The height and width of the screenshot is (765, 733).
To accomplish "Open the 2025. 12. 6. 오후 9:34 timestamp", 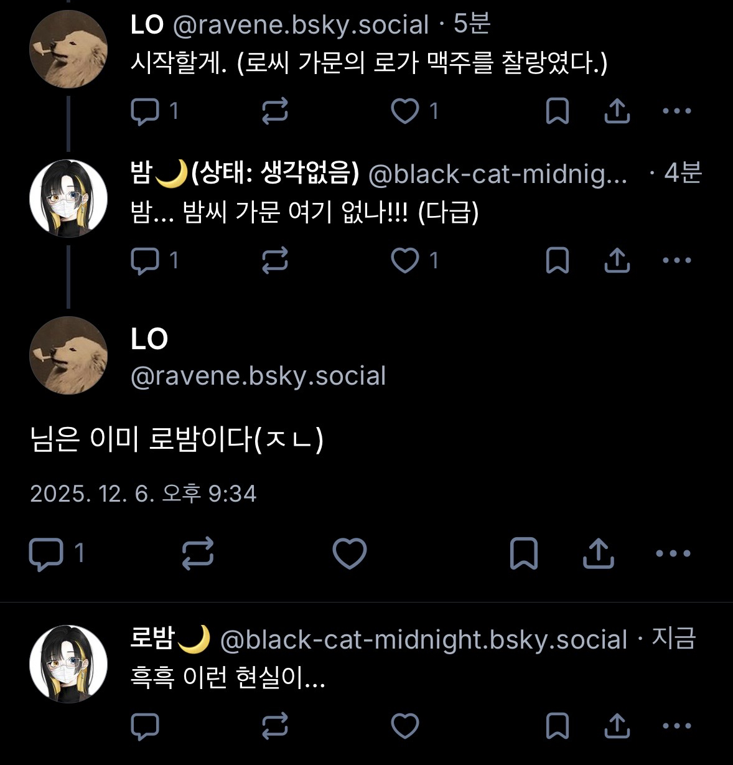I will [143, 494].
